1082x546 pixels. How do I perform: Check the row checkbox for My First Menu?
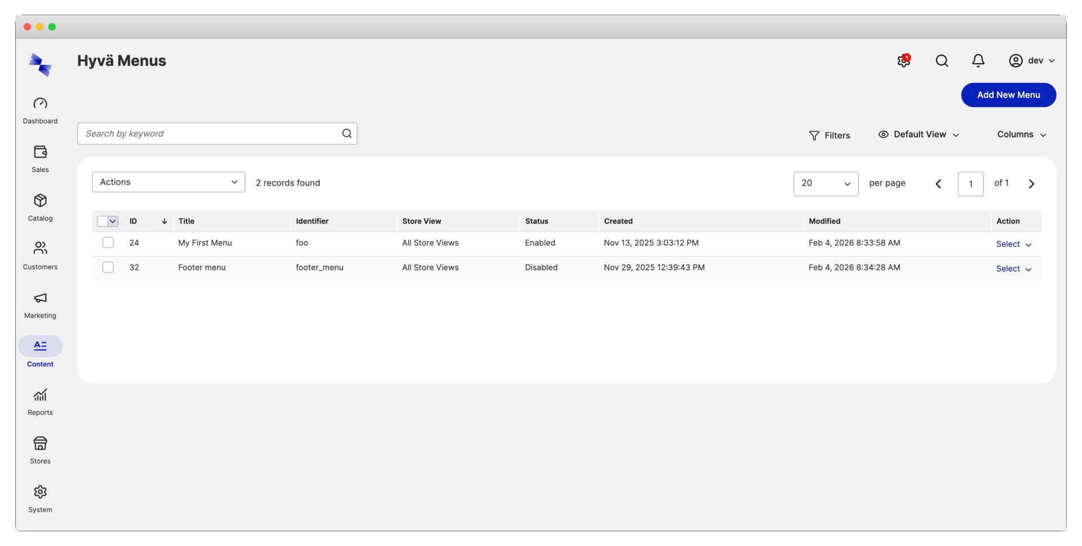click(x=108, y=243)
